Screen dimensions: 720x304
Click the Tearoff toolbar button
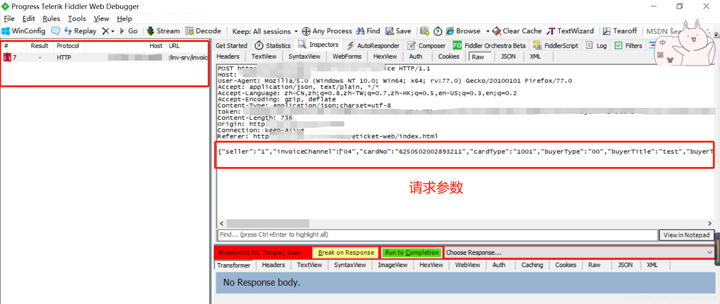(620, 31)
